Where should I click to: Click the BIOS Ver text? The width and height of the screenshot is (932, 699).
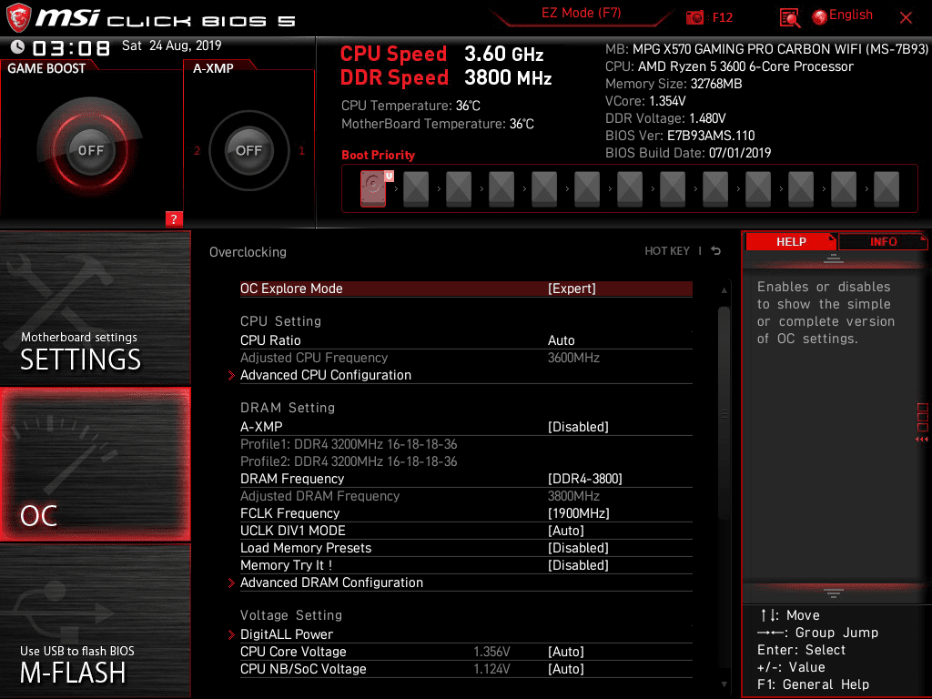[680, 136]
